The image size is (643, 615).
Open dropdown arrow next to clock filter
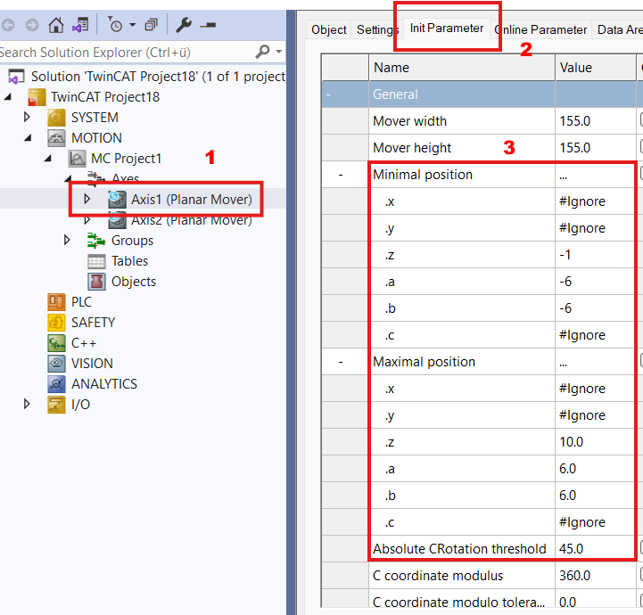tap(133, 25)
